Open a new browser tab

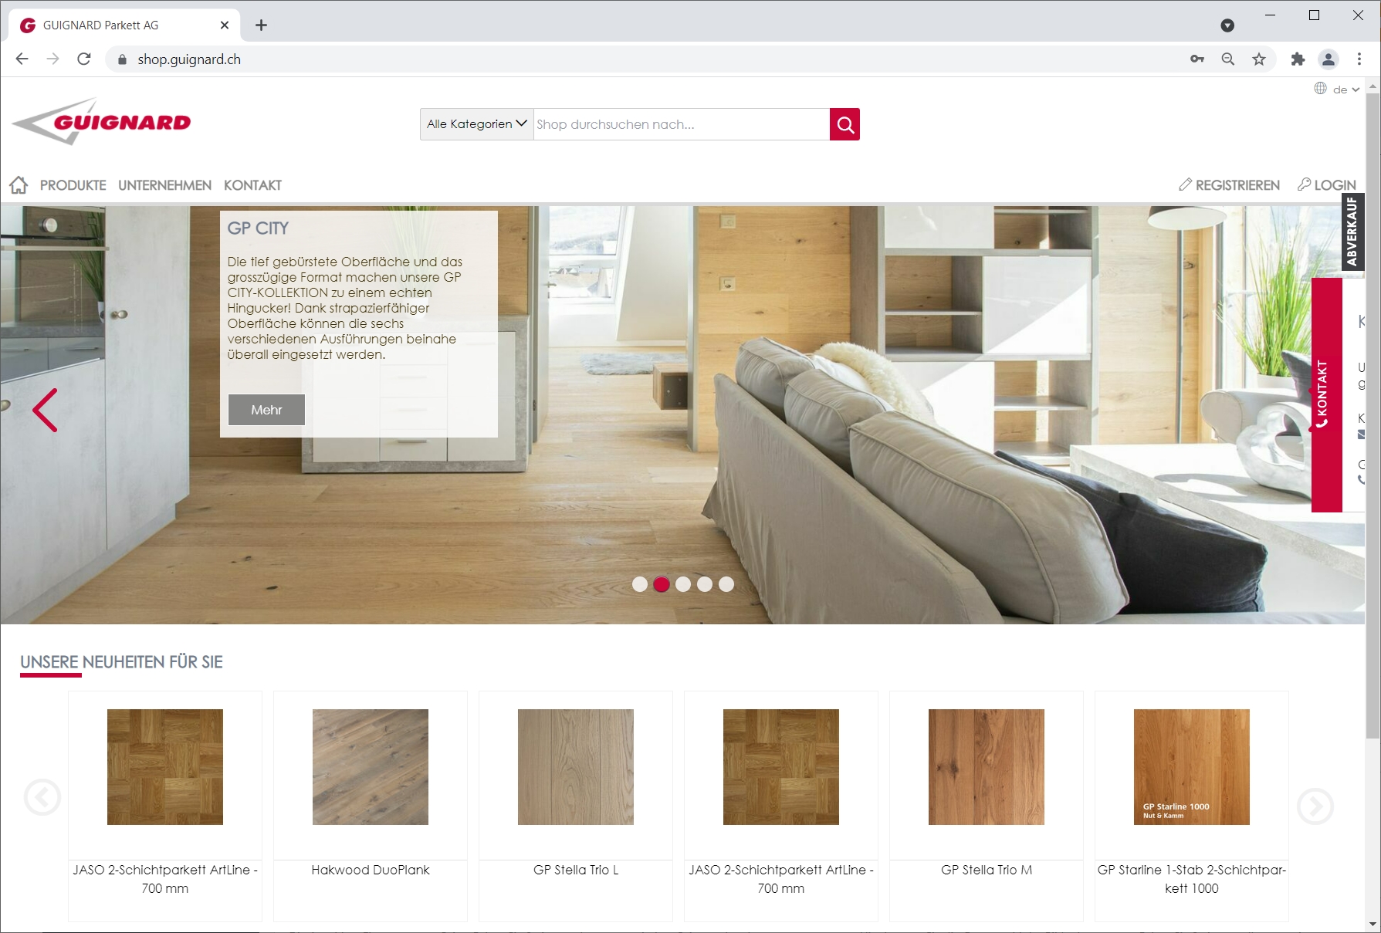pyautogui.click(x=262, y=25)
